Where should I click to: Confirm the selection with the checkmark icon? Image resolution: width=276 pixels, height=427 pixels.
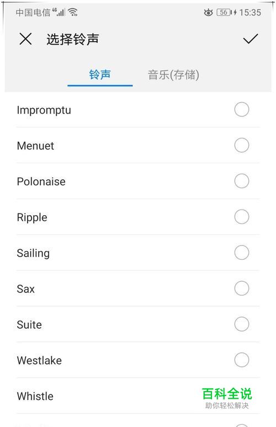251,39
